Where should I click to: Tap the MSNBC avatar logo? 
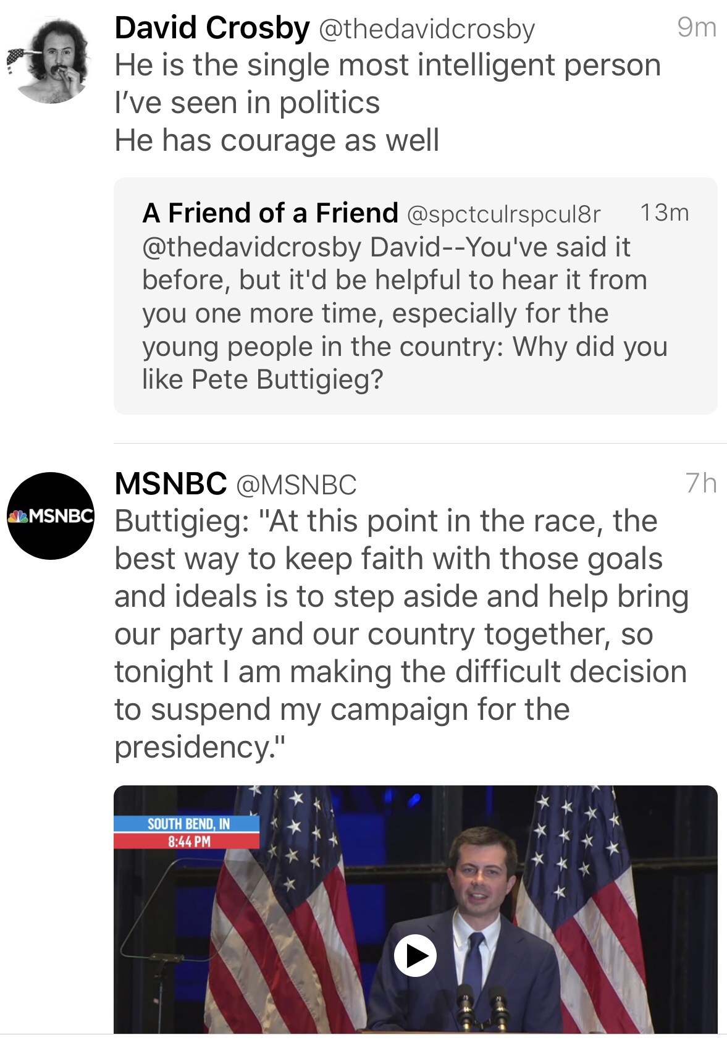tap(51, 516)
